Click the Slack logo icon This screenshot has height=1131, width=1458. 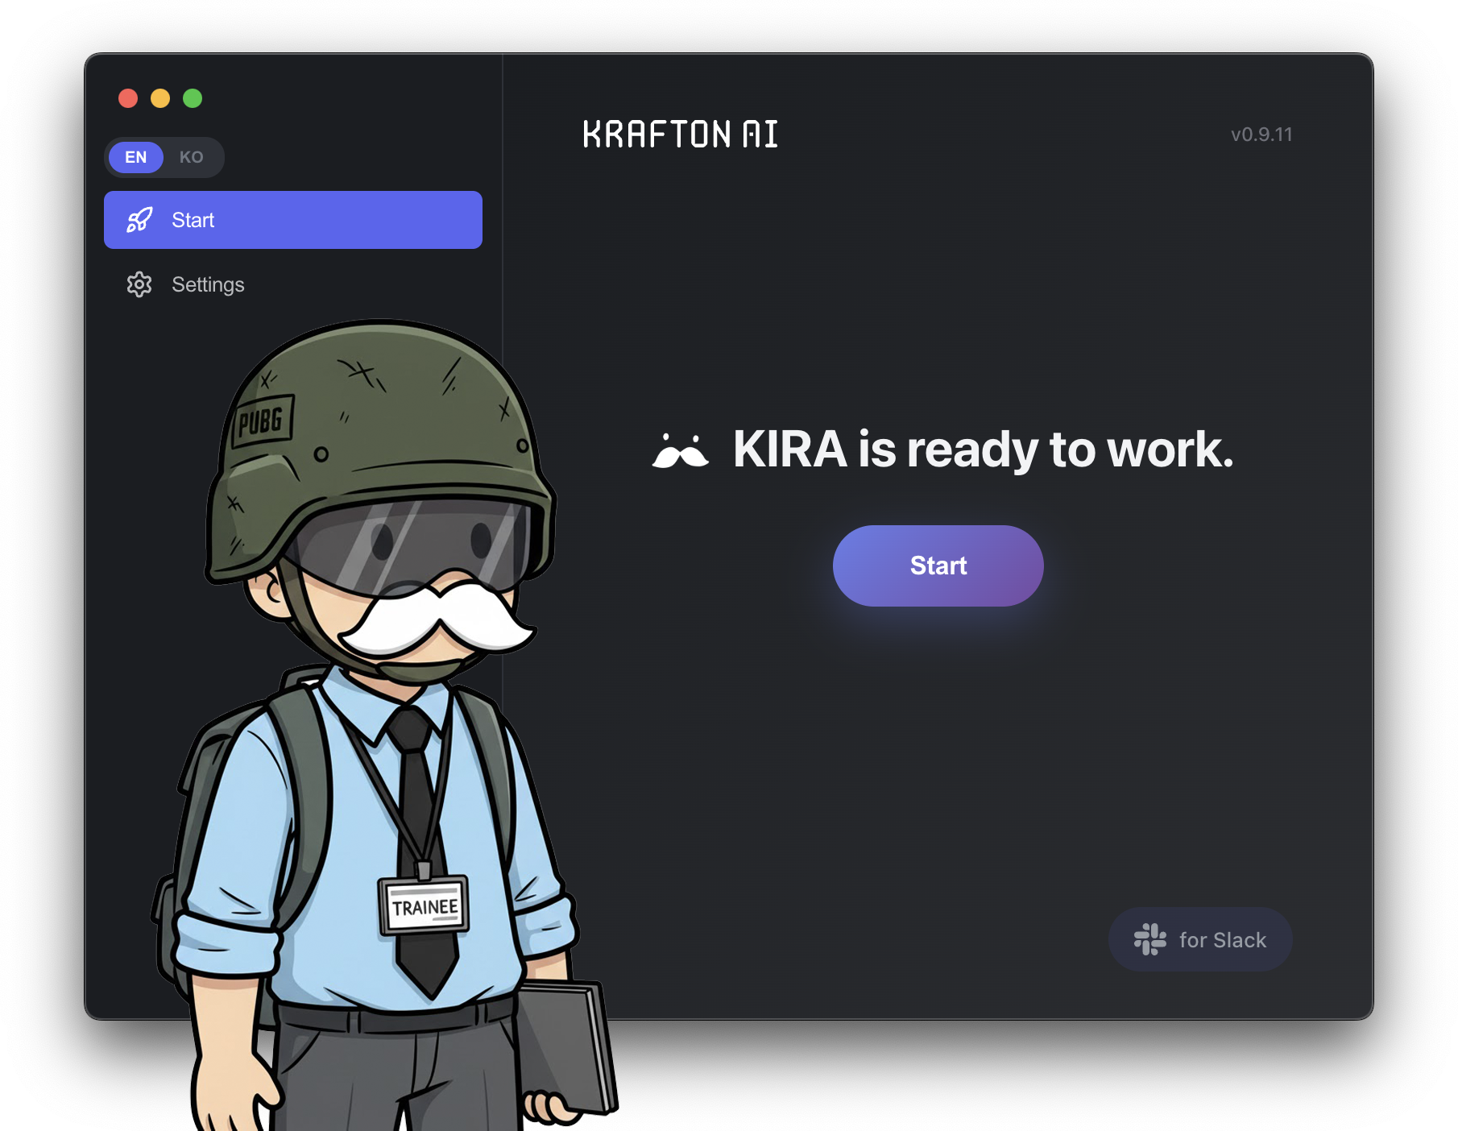tap(1152, 939)
